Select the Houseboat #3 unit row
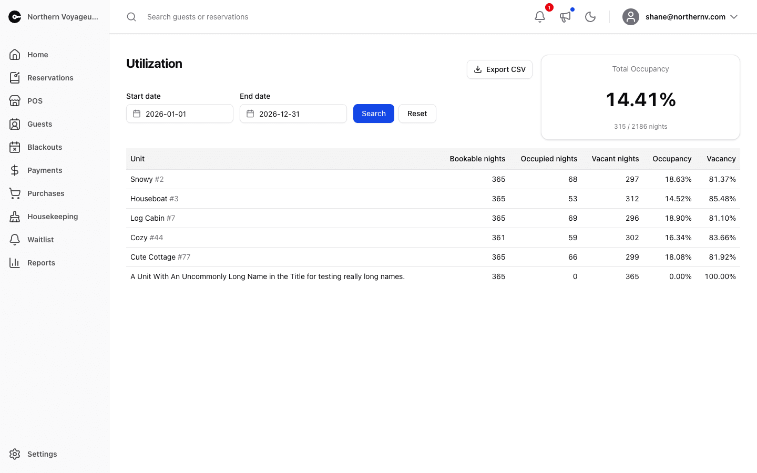Screen dimensions: 757x473 [433, 199]
